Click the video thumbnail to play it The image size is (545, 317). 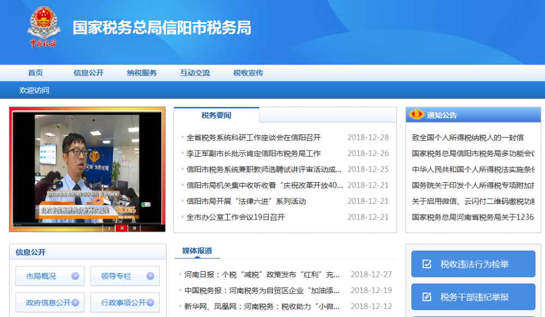coord(87,163)
